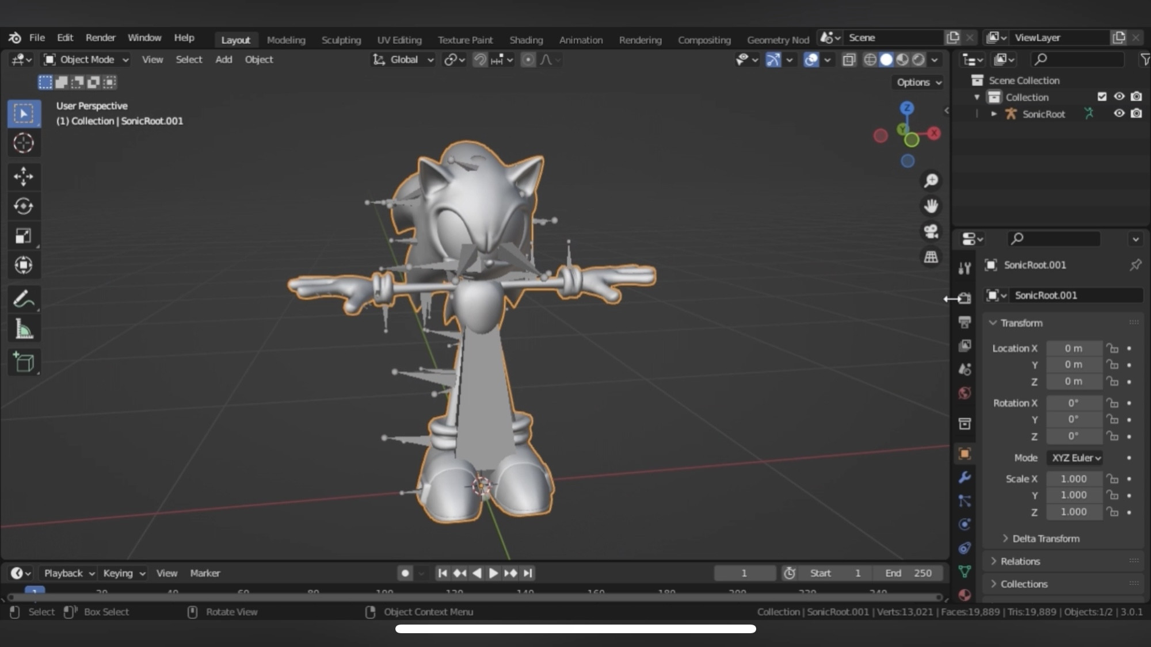
Task: Activate the Measure tool
Action: pos(24,327)
